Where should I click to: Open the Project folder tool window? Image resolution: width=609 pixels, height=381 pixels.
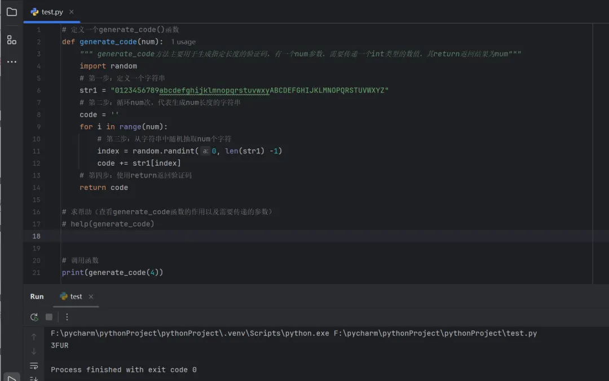coord(12,12)
